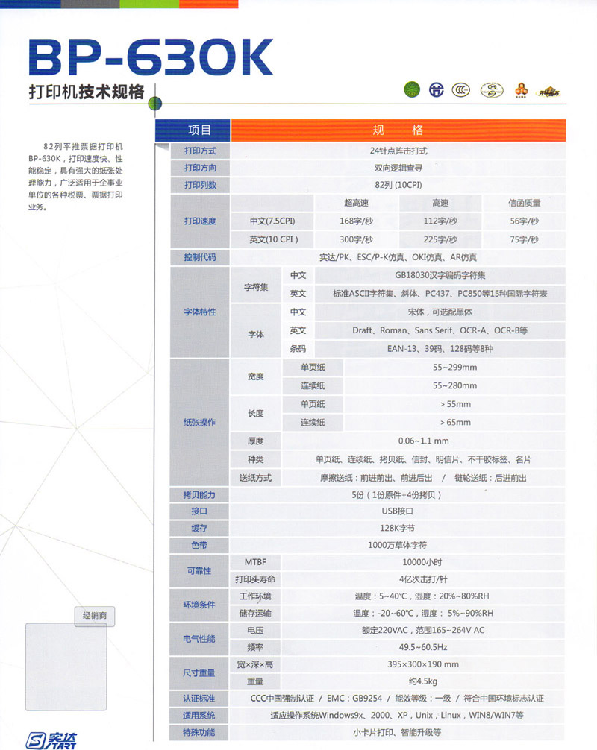Click the '字符集' sub-label
Image resolution: width=597 pixels, height=750 pixels.
(256, 287)
